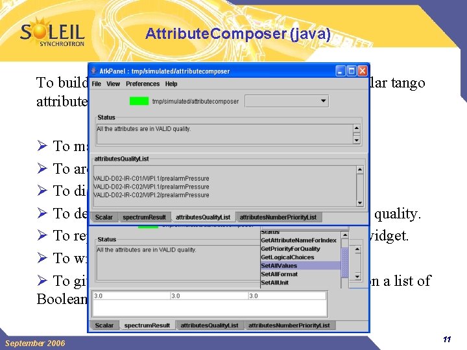
Task: Open attributesNumberPriorityList tab in upper panel
Action: pyautogui.click(x=278, y=217)
